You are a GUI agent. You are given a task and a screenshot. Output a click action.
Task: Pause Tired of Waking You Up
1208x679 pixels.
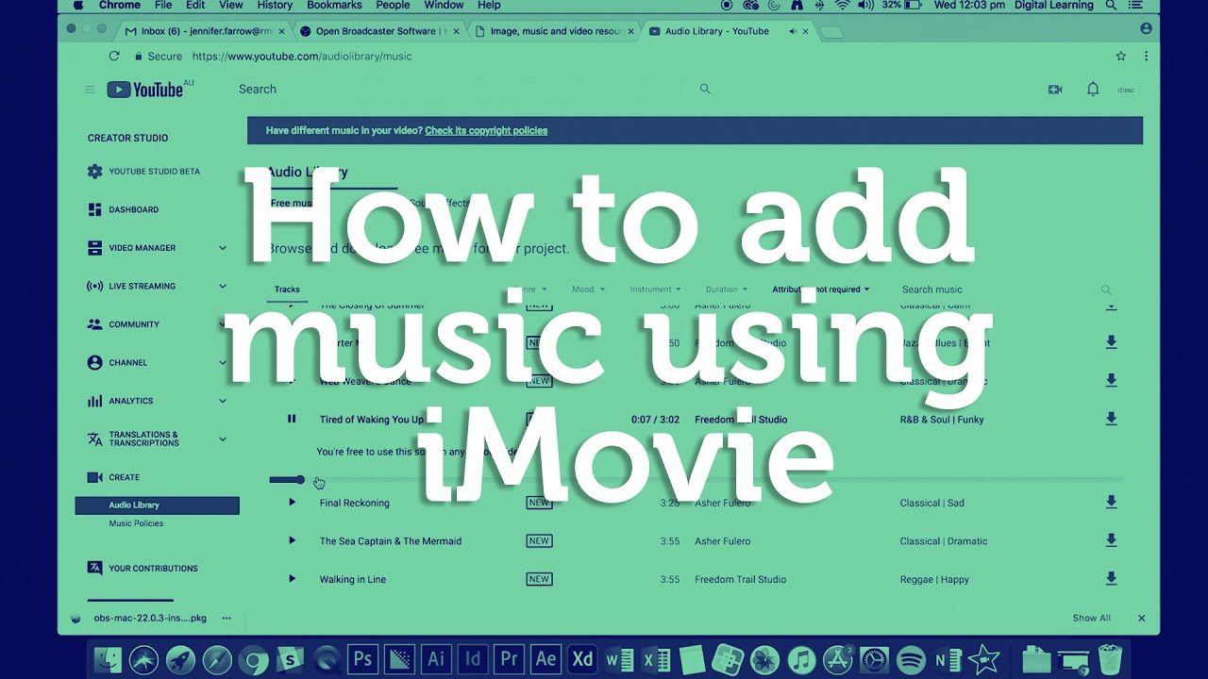(x=292, y=419)
